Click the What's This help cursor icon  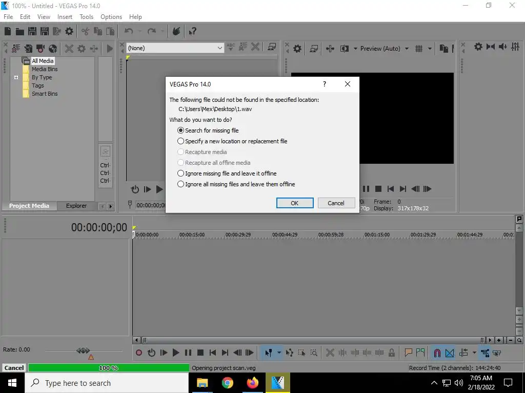(x=192, y=31)
